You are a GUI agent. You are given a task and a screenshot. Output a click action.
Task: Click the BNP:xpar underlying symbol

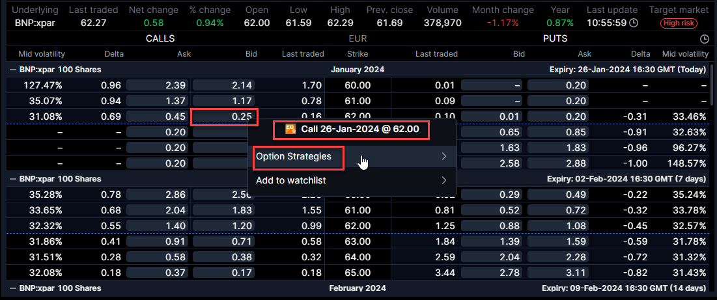click(34, 23)
